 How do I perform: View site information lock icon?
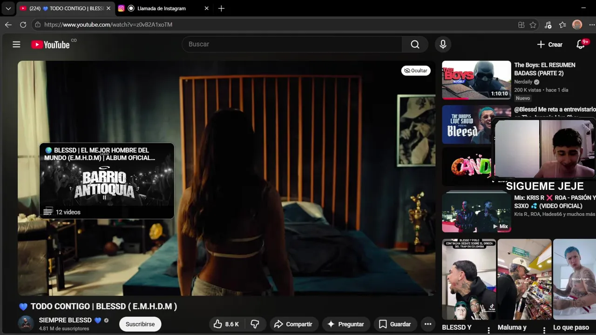click(38, 25)
